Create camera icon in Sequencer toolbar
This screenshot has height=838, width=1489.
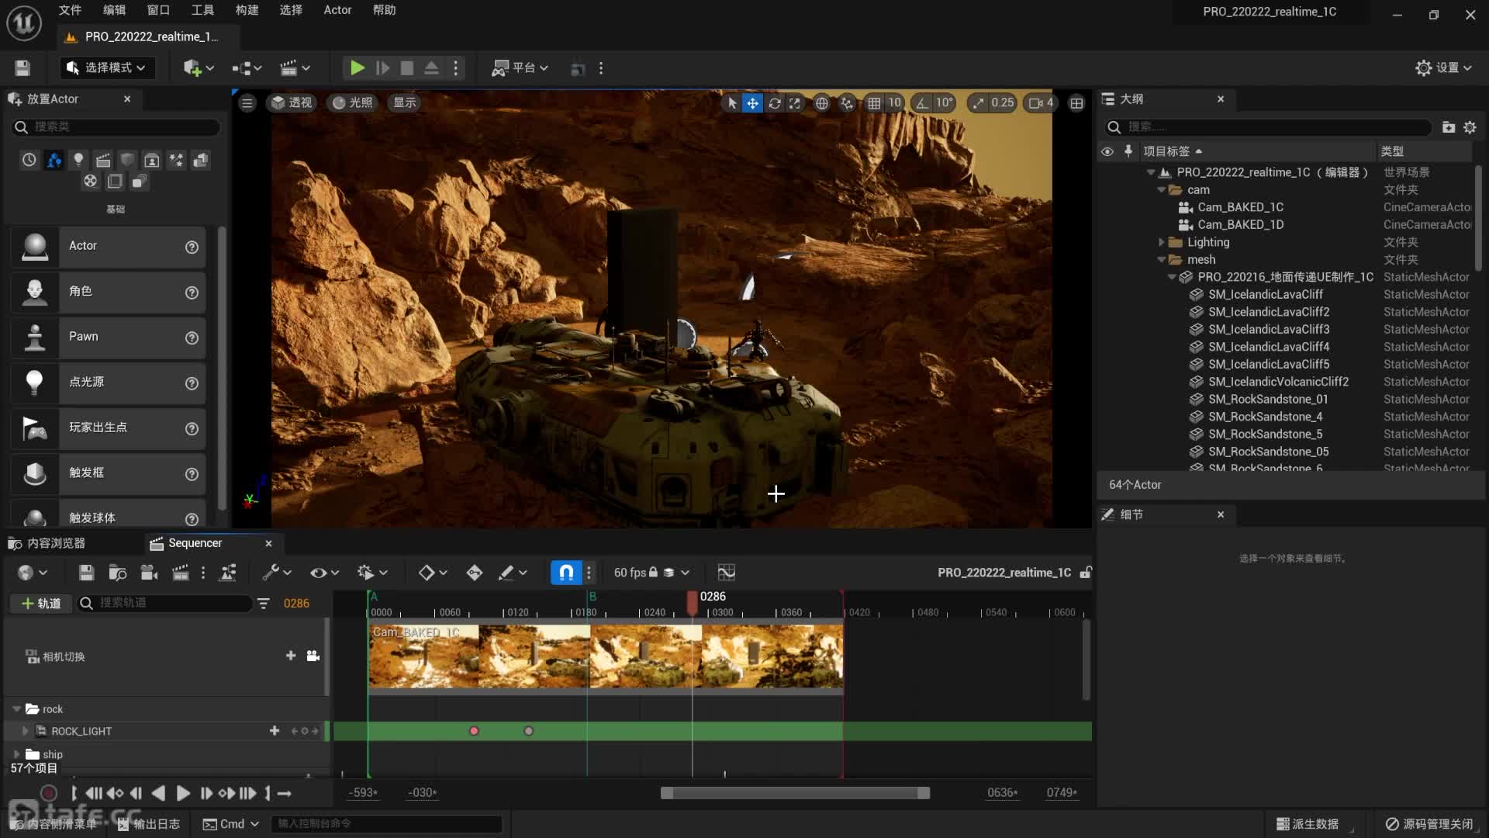[x=149, y=573]
